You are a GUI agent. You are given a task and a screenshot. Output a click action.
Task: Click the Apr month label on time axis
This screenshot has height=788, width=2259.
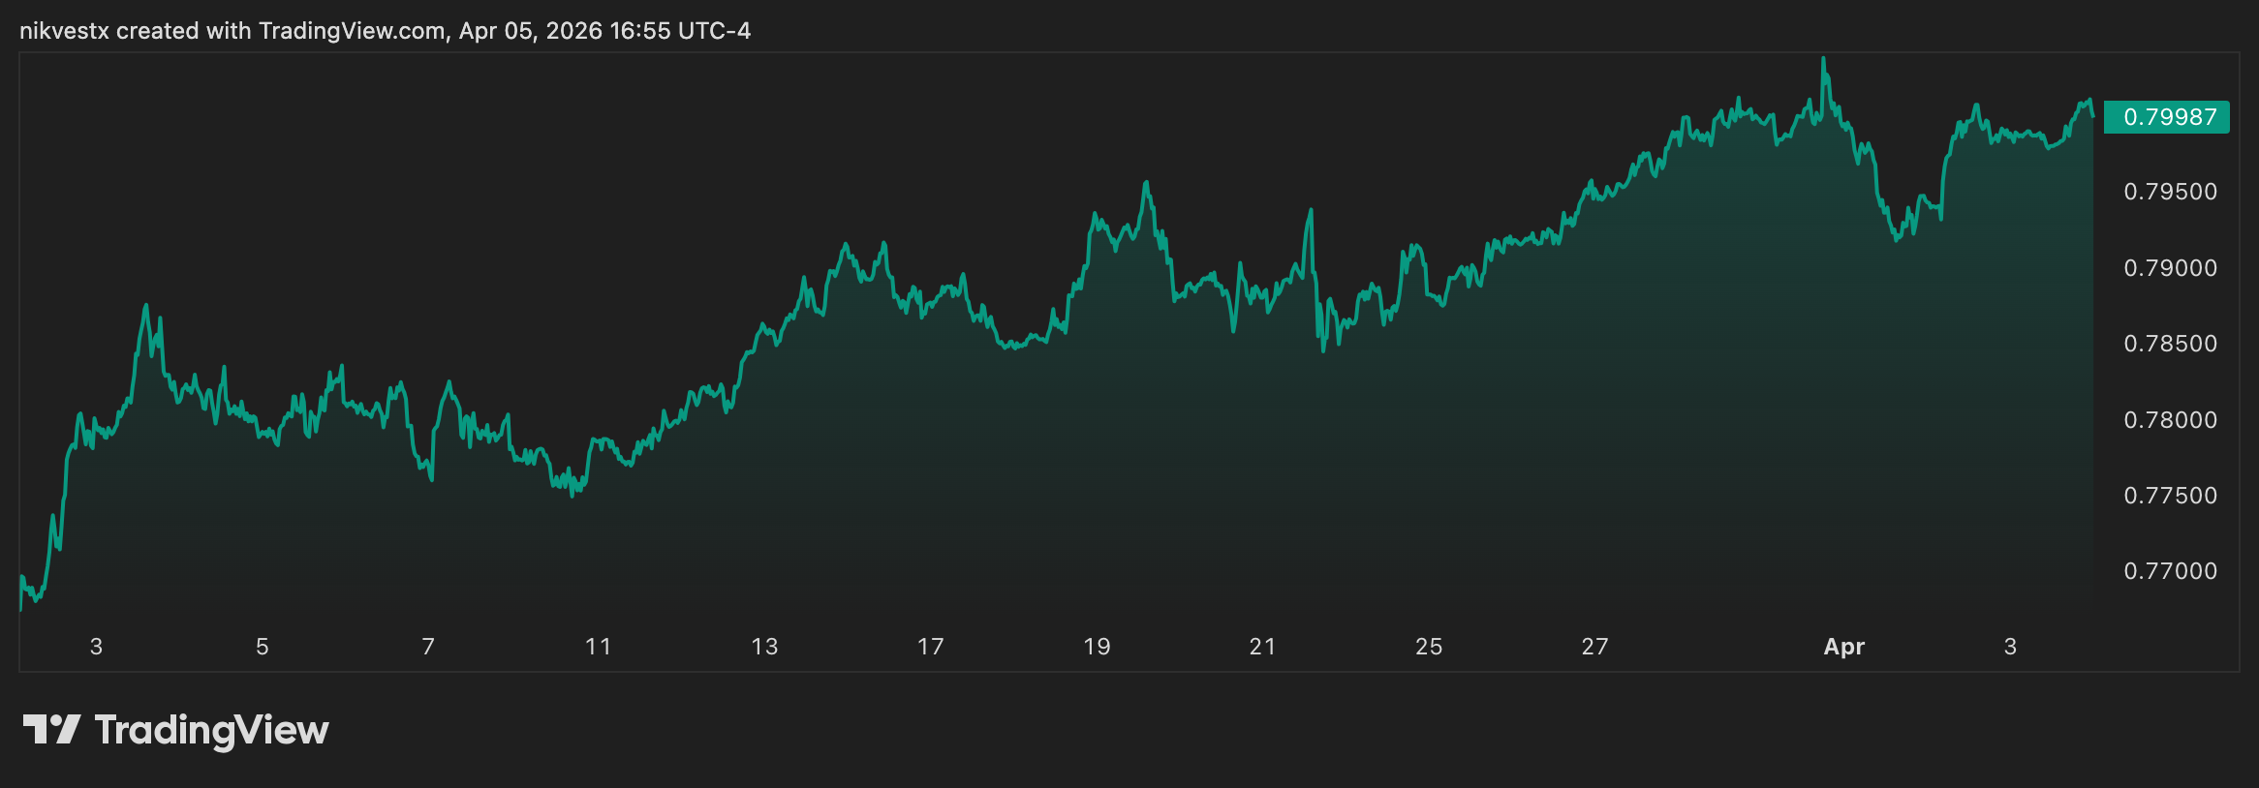click(1843, 647)
